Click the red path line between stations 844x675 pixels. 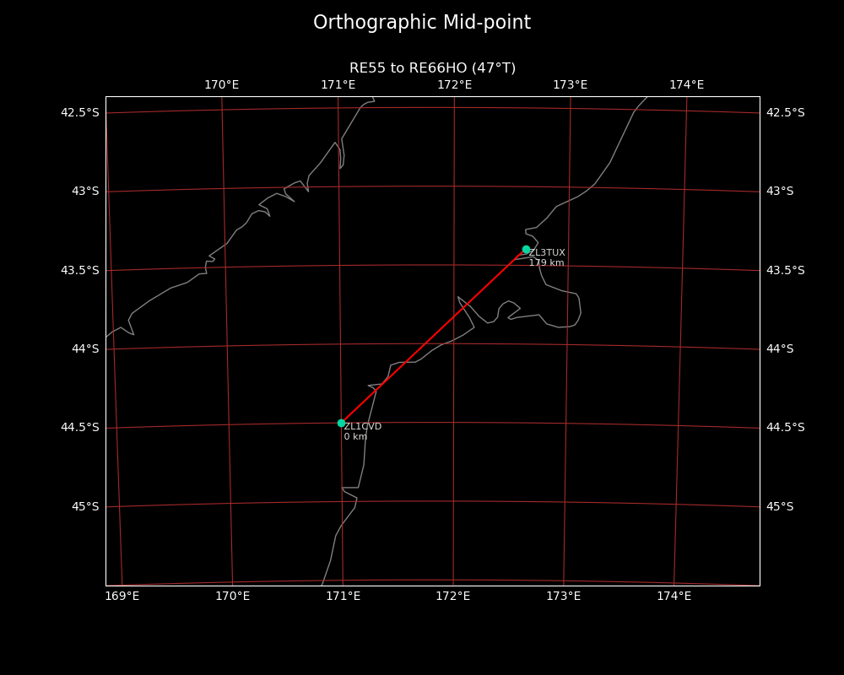434,336
